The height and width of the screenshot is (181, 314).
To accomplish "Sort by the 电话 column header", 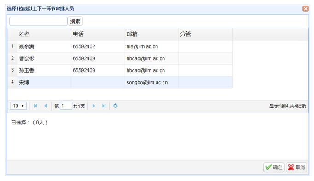I will coord(98,34).
